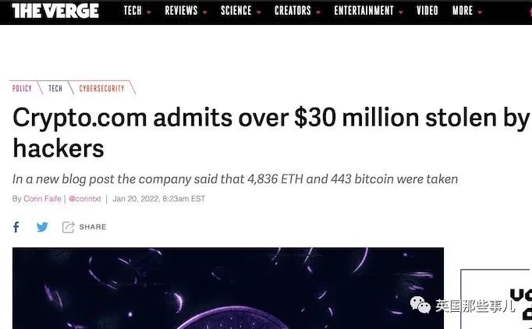Click the Share text label
The height and width of the screenshot is (329, 532).
tap(92, 227)
